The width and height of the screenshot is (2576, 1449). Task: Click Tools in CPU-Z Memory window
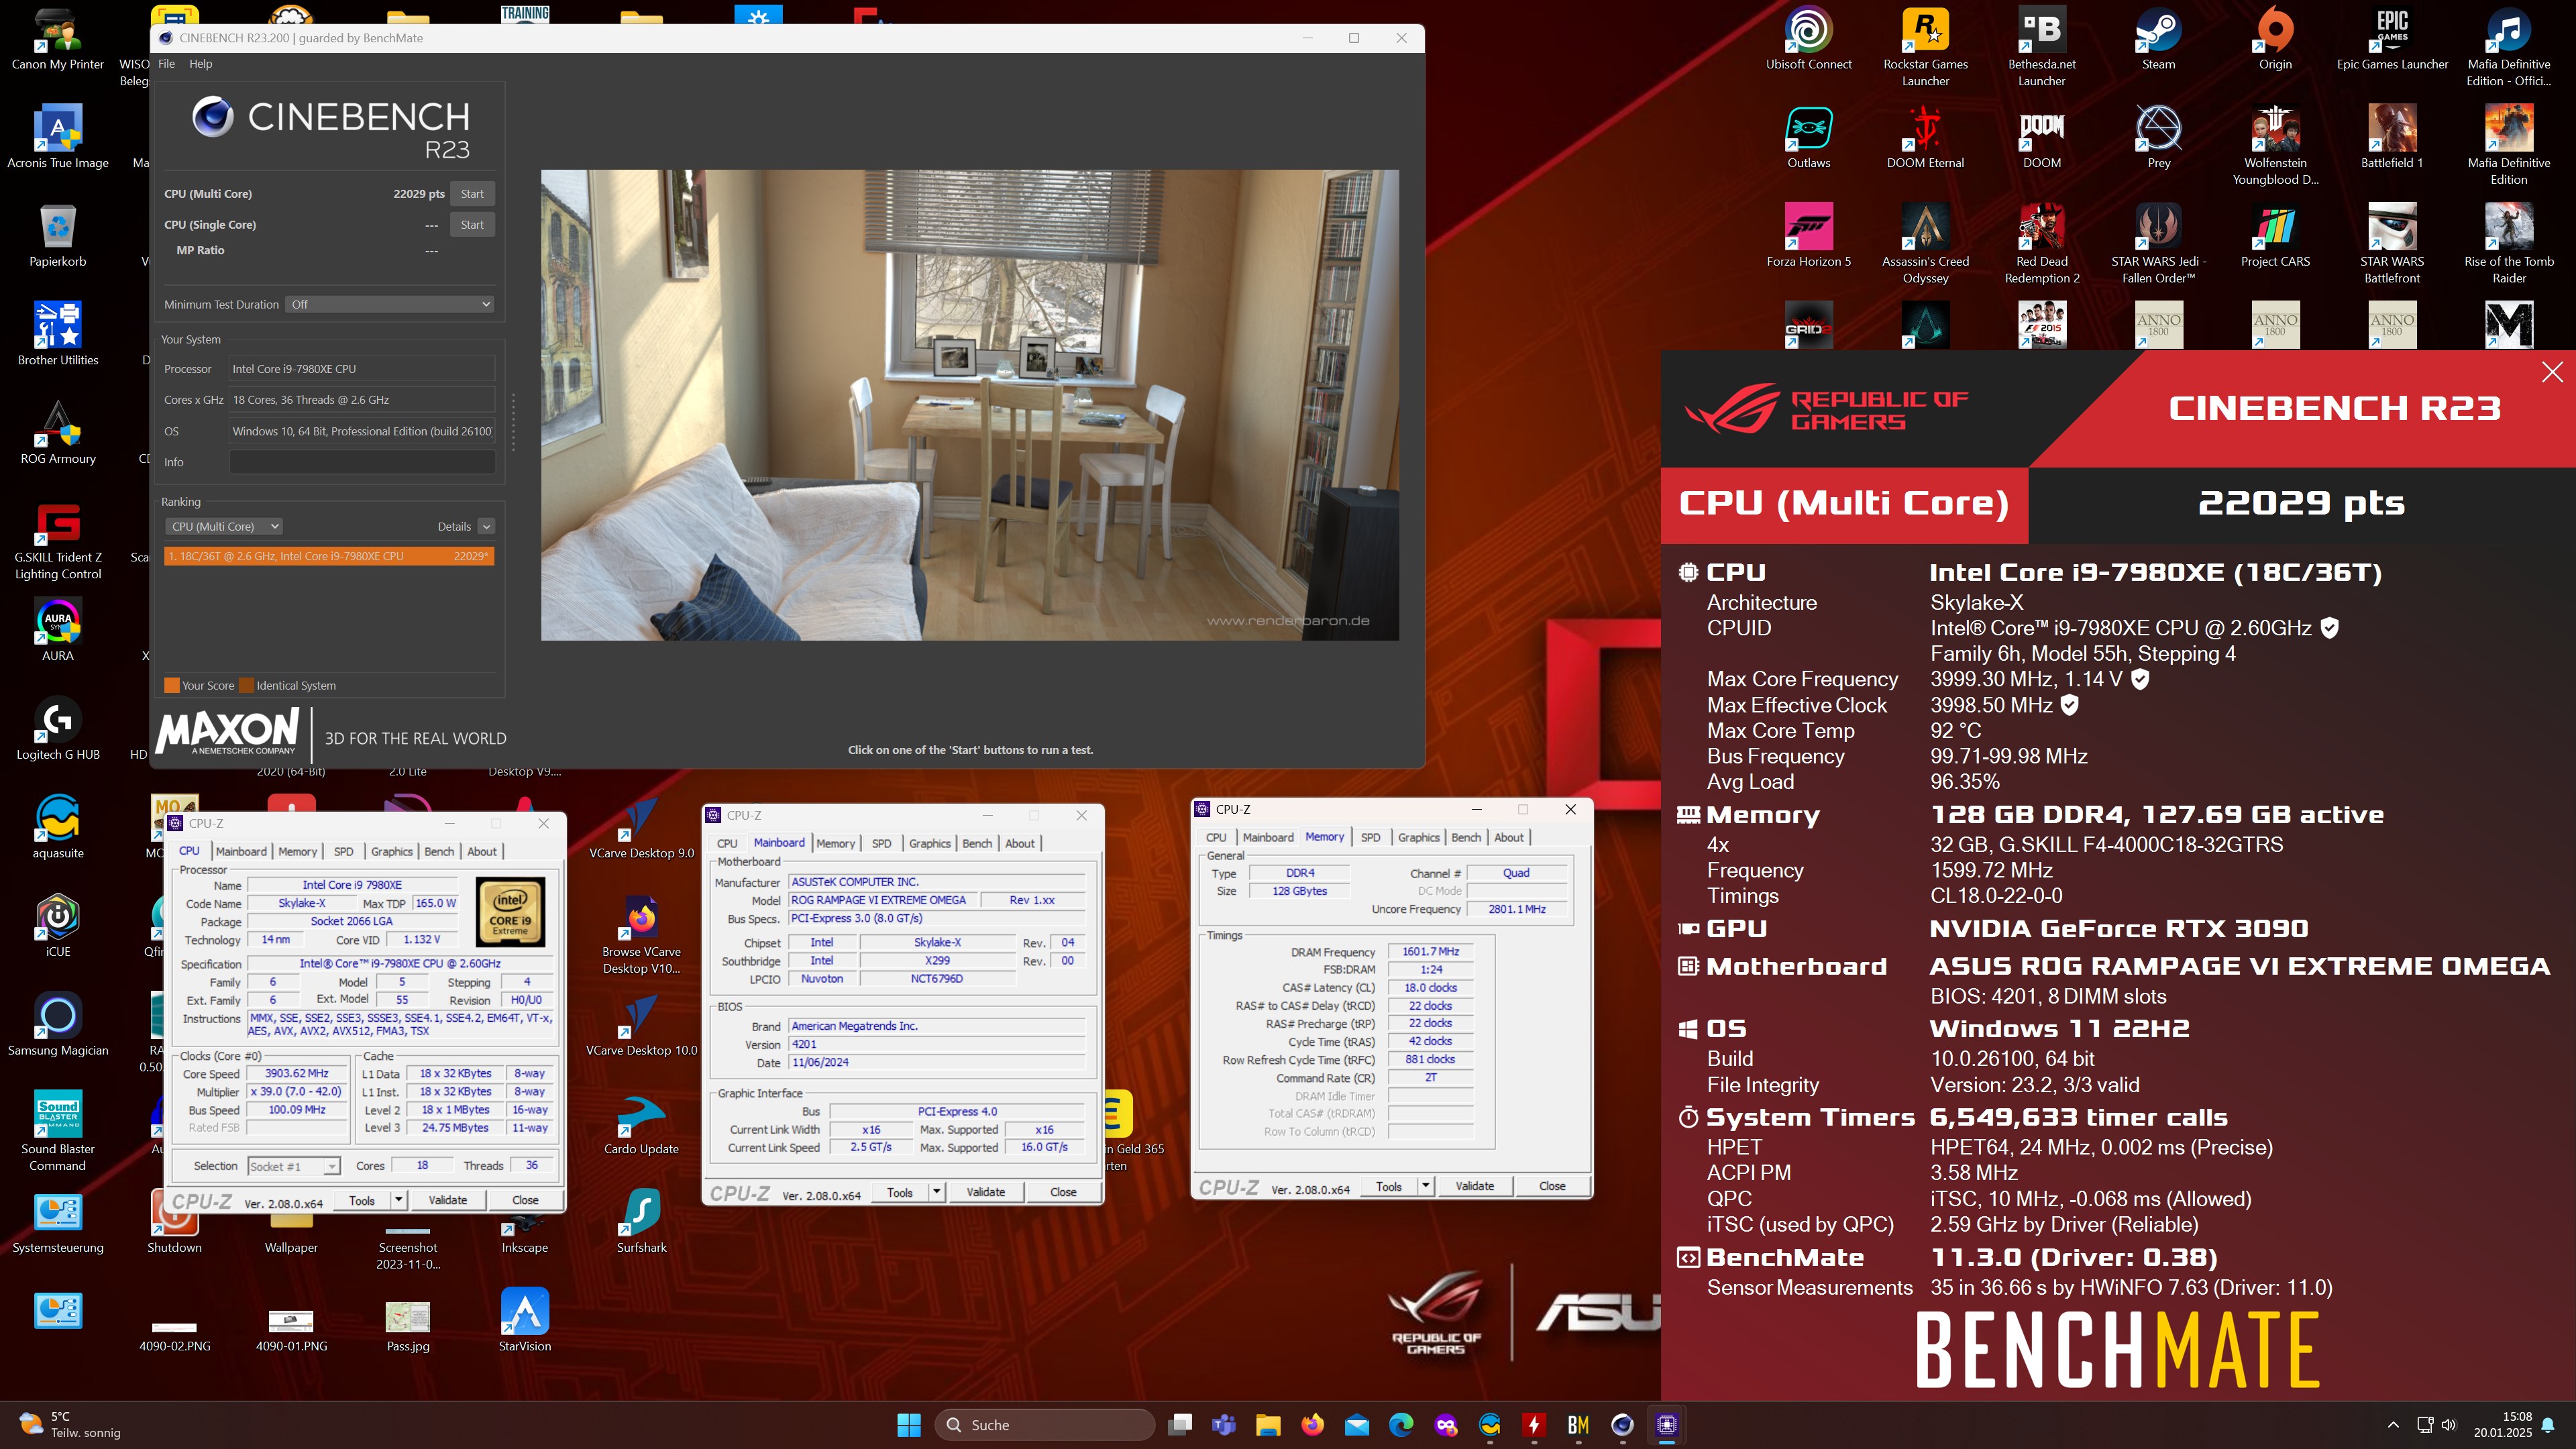[x=1388, y=1186]
